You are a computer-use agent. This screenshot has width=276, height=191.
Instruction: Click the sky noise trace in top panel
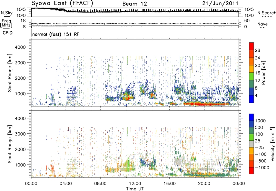[x=135, y=11]
